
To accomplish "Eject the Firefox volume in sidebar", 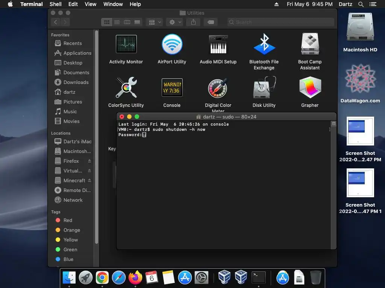I will pyautogui.click(x=89, y=161).
